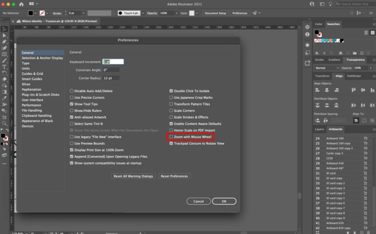This screenshot has width=376, height=234.
Task: Open the stroke weight dropdown arrow
Action: [83, 13]
